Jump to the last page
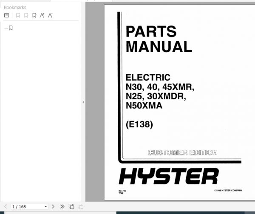Screen dimensions: 255x214 coord(62,206)
